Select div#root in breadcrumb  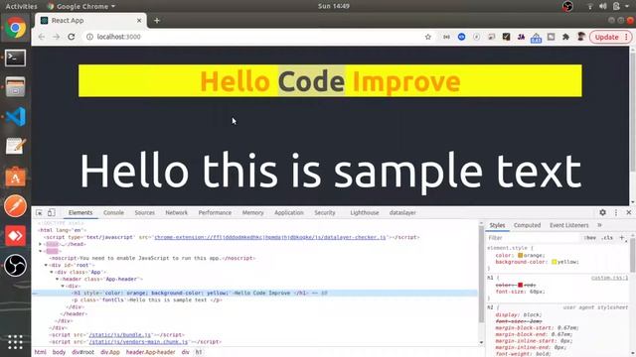click(82, 352)
